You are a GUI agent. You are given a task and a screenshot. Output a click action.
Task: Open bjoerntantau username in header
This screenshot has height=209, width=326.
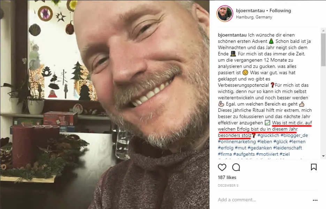(x=250, y=10)
